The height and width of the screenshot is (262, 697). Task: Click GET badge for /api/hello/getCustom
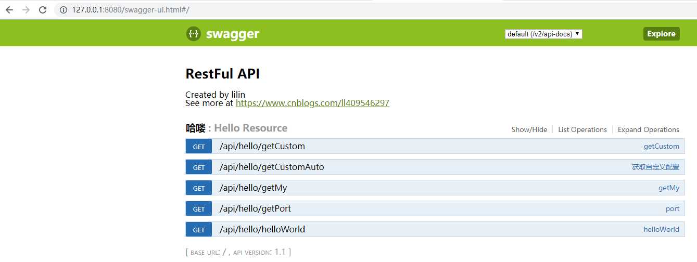tap(199, 146)
